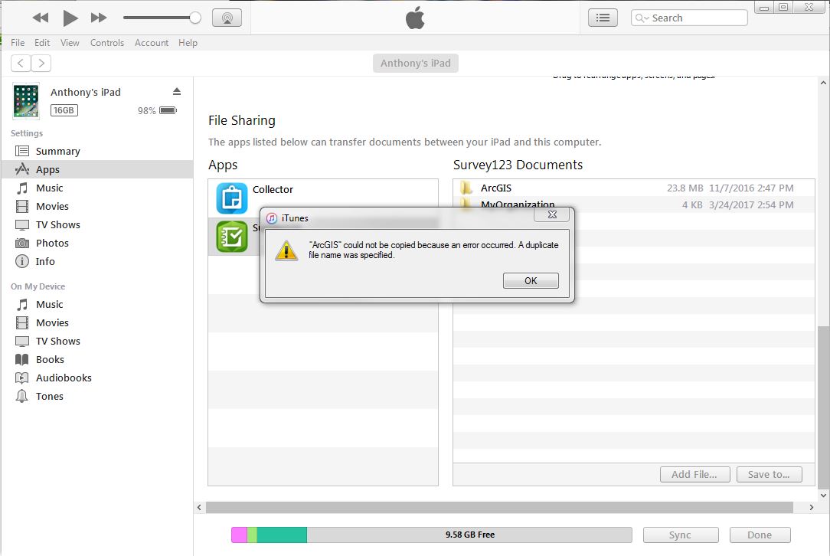The height and width of the screenshot is (556, 830).
Task: Open the Account menu
Action: (x=152, y=43)
